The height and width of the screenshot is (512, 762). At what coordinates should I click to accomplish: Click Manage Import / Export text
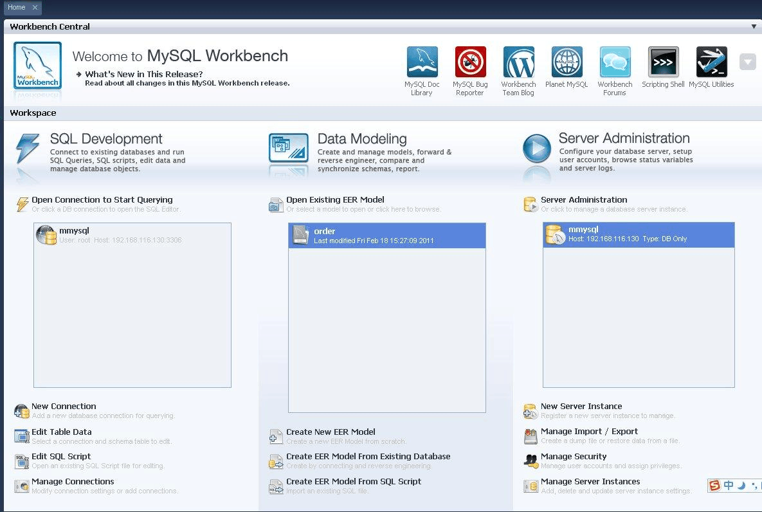(590, 432)
